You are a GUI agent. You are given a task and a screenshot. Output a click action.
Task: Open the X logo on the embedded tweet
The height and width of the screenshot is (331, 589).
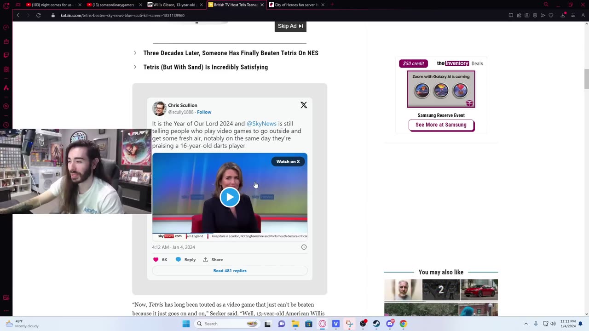click(304, 105)
